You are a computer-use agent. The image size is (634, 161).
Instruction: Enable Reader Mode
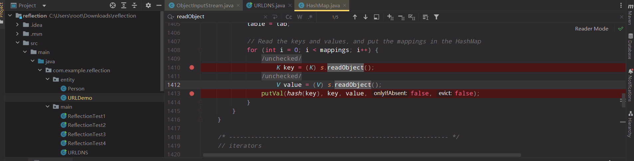[591, 29]
